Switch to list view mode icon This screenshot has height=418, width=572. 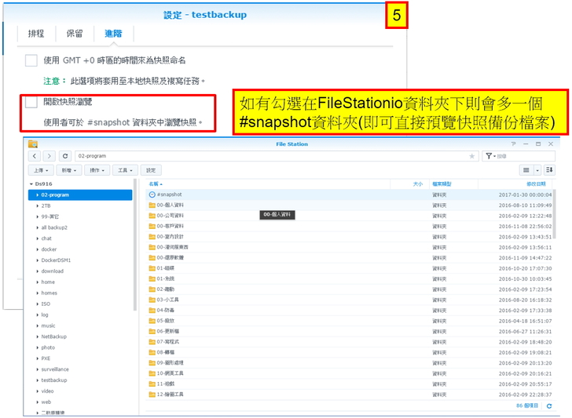pyautogui.click(x=526, y=170)
